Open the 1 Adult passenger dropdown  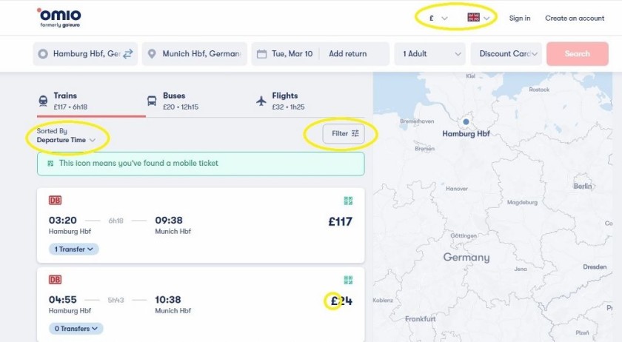click(x=431, y=53)
